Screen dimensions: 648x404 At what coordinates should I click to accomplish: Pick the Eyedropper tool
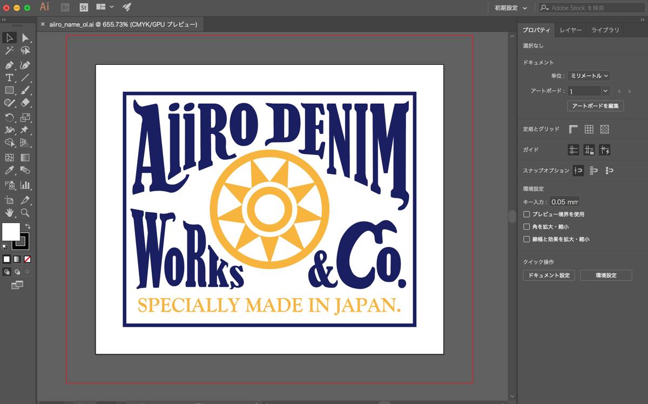coord(9,170)
